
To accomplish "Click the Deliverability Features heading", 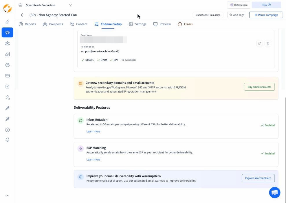I will (92, 108).
